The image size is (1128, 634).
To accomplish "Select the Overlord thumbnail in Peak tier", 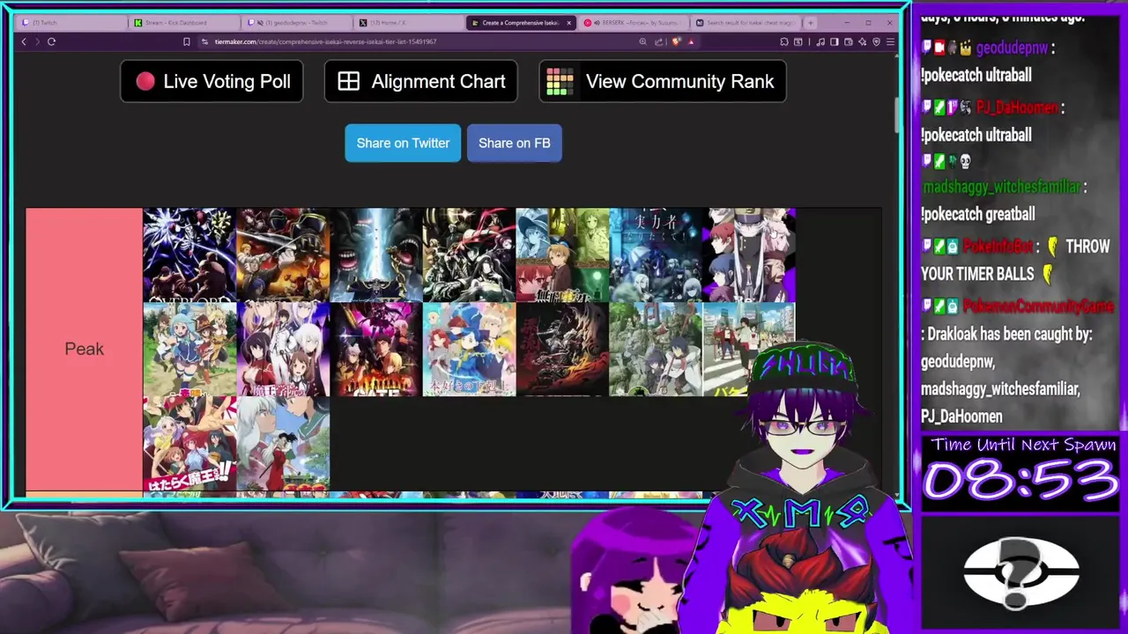I will click(189, 255).
